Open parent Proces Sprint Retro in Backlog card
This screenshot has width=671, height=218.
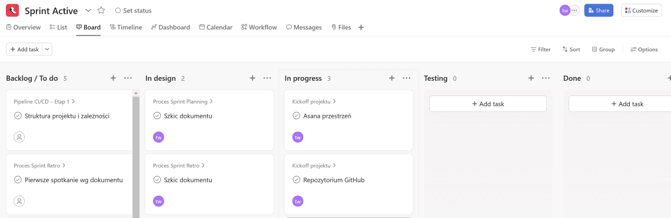pos(40,166)
